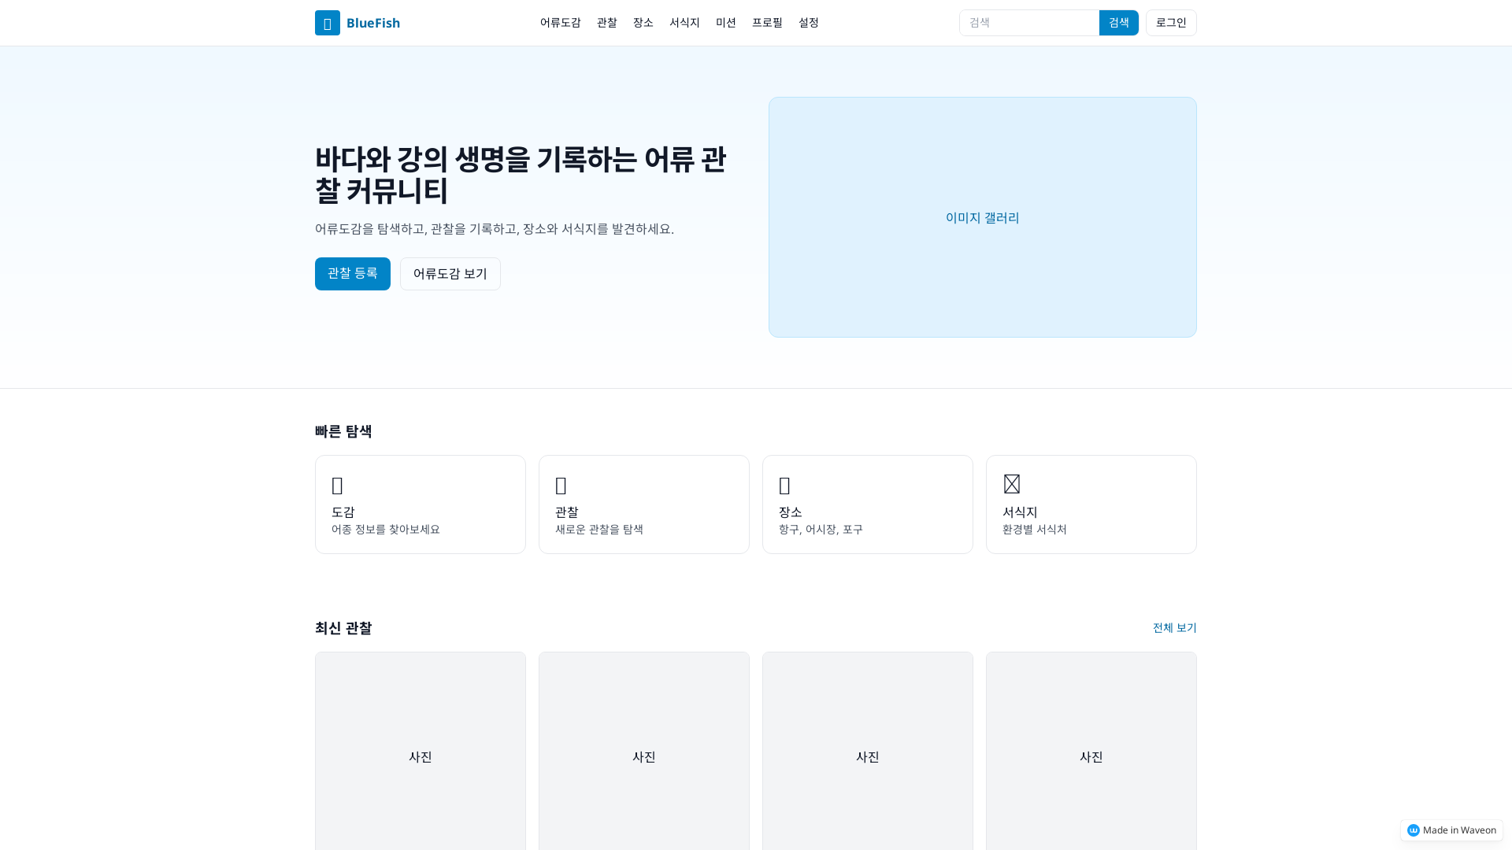Click the Made in Waveon badge
Screen dimensions: 1512x850
point(1450,830)
